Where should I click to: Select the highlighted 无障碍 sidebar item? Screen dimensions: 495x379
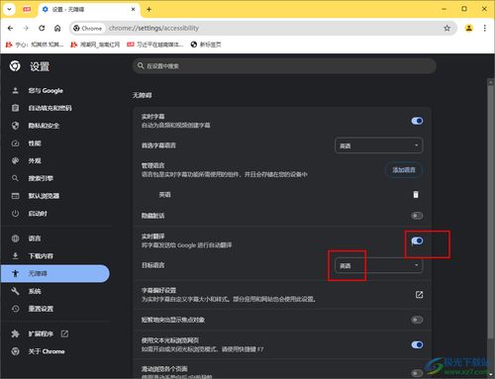pos(54,273)
